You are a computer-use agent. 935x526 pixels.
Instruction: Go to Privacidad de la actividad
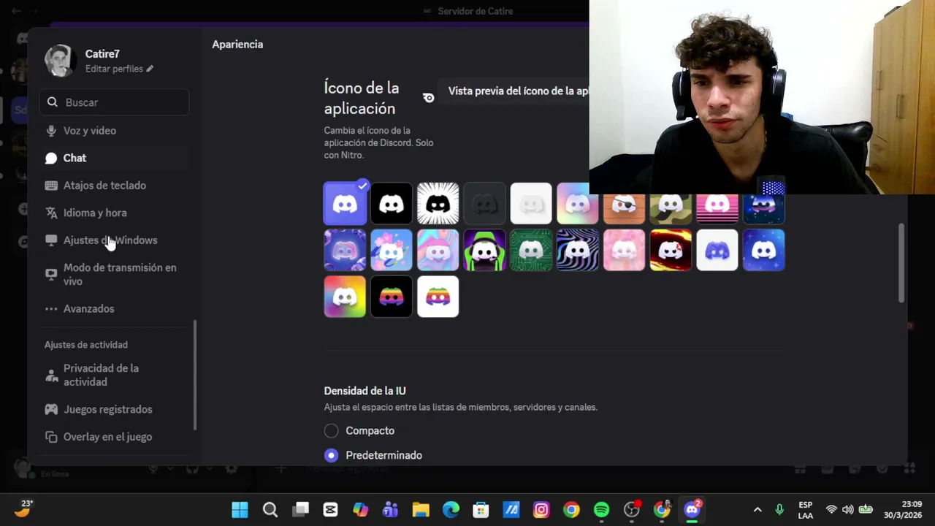click(115, 376)
